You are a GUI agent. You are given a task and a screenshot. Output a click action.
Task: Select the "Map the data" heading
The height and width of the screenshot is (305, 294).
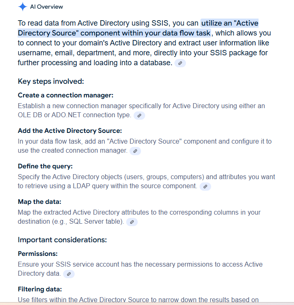[x=40, y=202]
